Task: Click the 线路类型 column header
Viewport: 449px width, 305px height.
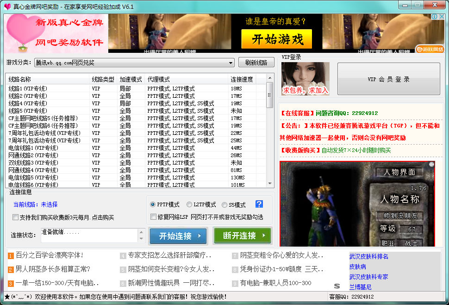Action: click(103, 79)
